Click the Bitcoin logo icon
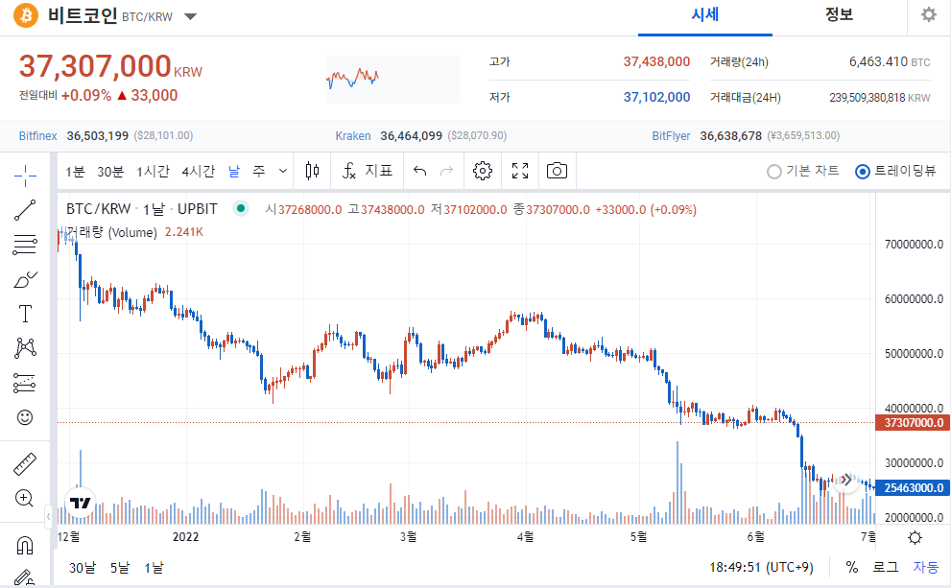This screenshot has height=588, width=951. click(x=26, y=15)
